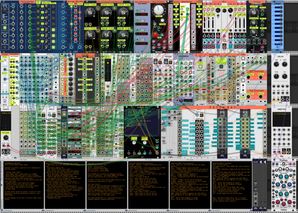This screenshot has height=213, width=298.
Task: Click the DELAY module TONE knob
Action: point(276,76)
